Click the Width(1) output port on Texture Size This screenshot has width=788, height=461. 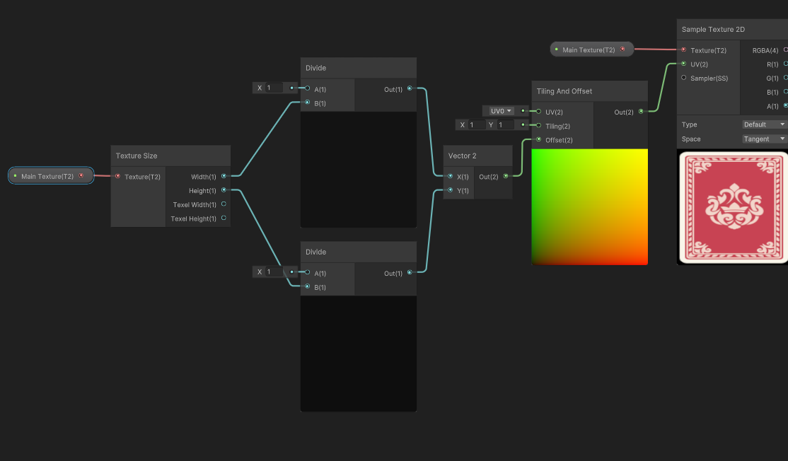coord(224,176)
